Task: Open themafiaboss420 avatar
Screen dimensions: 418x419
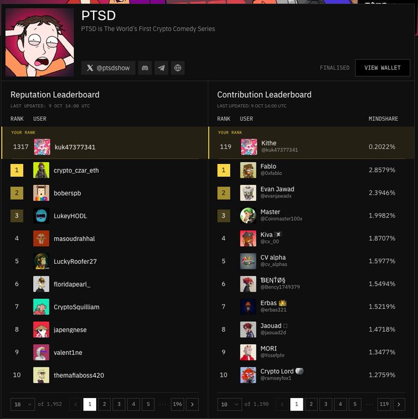Action: click(41, 375)
